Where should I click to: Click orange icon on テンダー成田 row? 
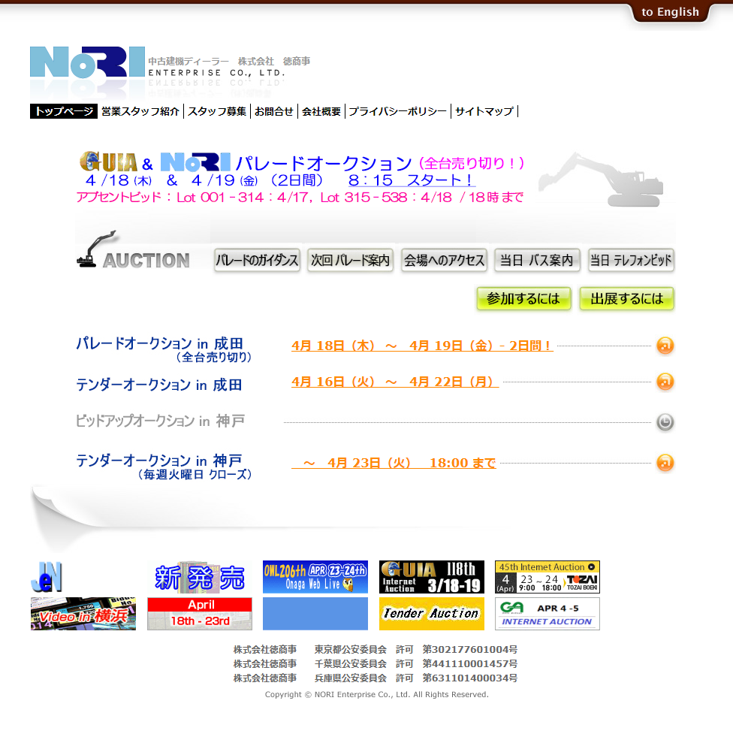[x=665, y=382]
